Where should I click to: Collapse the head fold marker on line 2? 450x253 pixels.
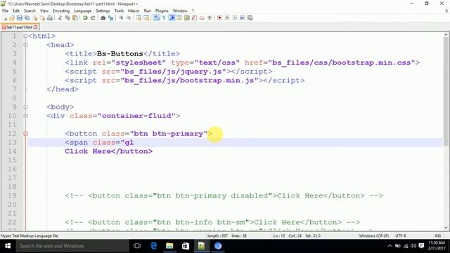25,45
